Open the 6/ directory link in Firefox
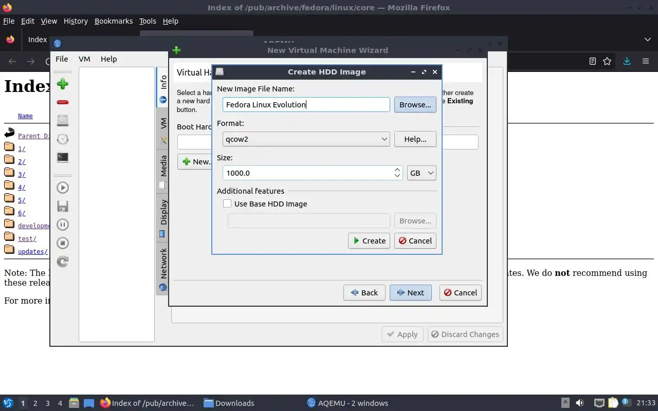Viewport: 658px width, 411px height. [22, 213]
